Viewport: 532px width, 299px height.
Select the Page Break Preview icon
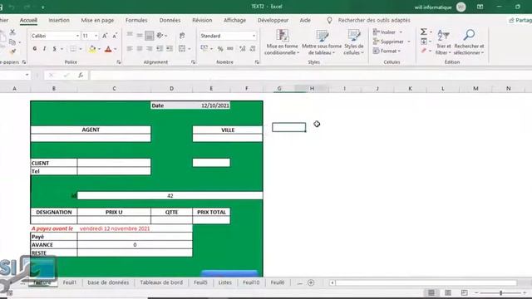(464, 292)
